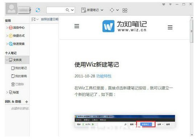Click the skin shirt icon in title bar
Screen dimensions: 196x139
164,4
